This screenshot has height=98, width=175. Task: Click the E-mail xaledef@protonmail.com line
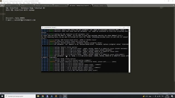(x=21, y=20)
